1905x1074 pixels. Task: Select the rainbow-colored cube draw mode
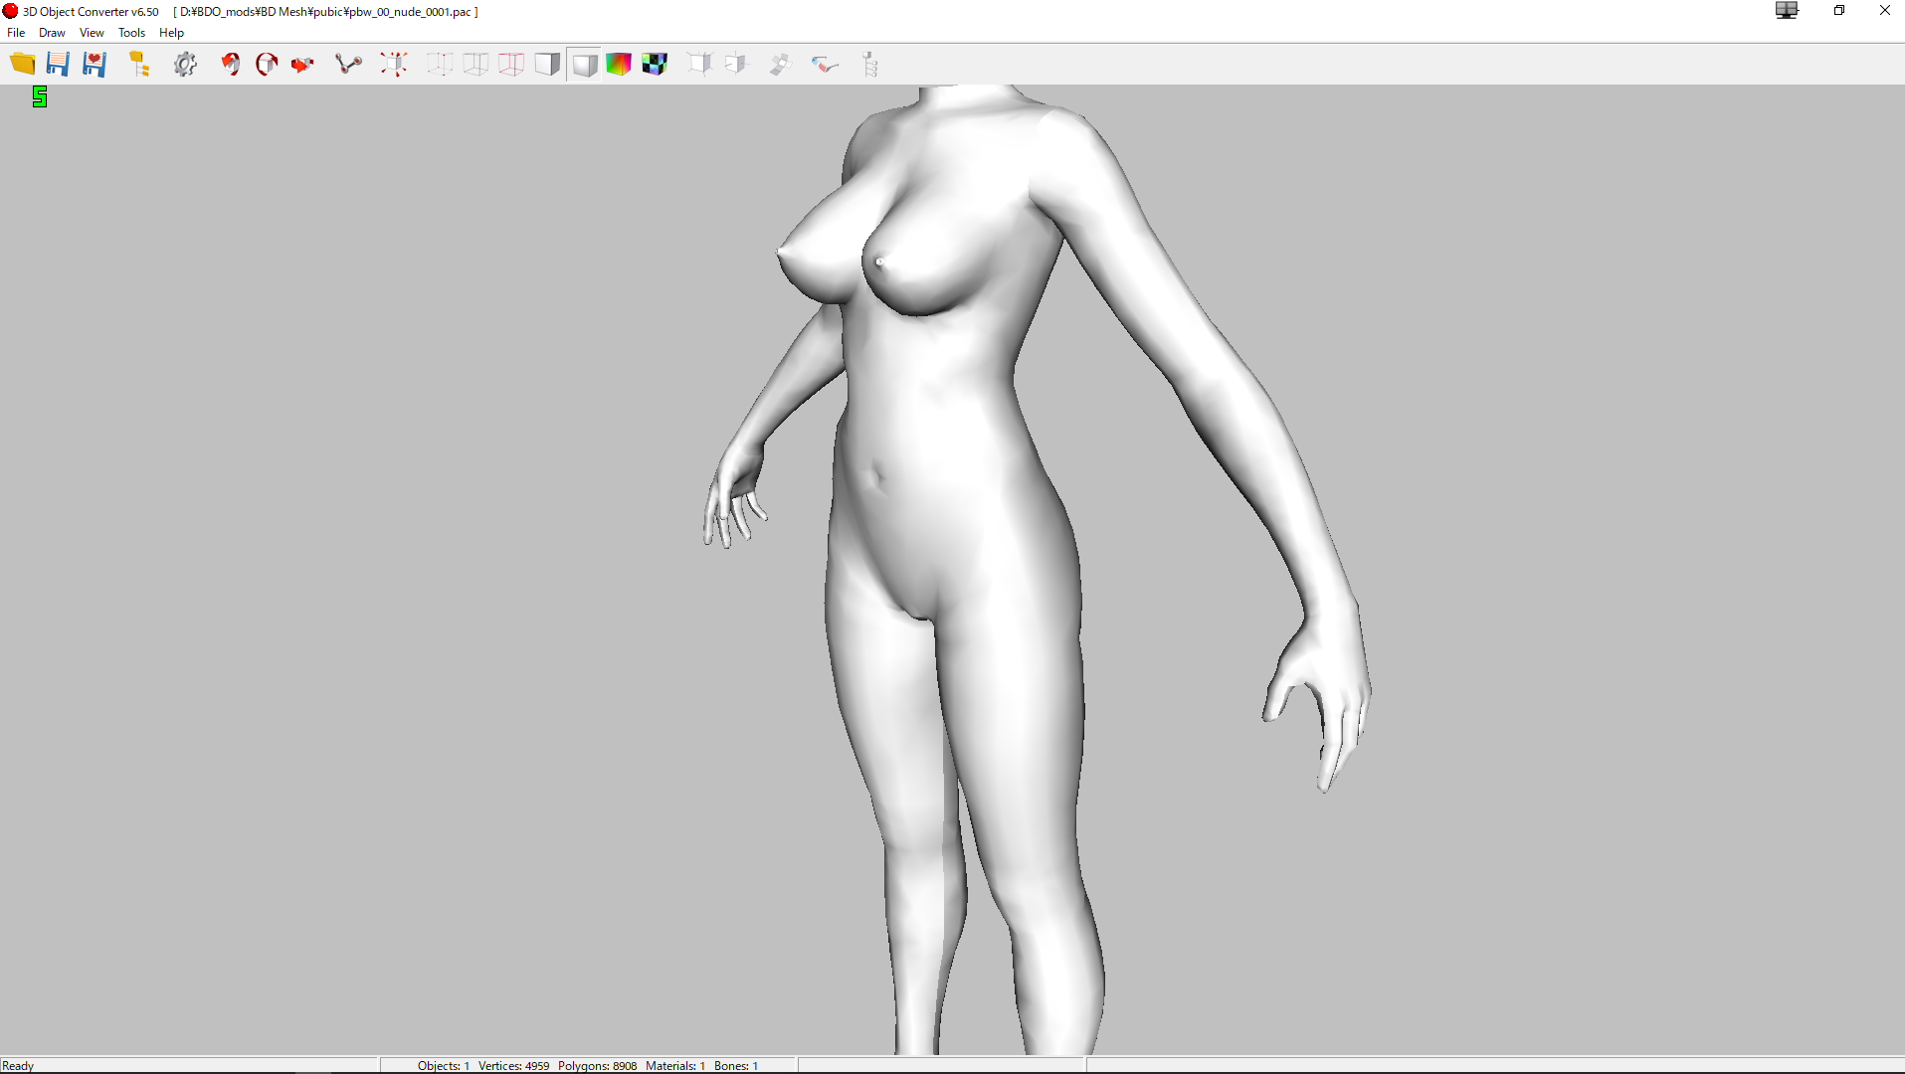click(x=619, y=65)
